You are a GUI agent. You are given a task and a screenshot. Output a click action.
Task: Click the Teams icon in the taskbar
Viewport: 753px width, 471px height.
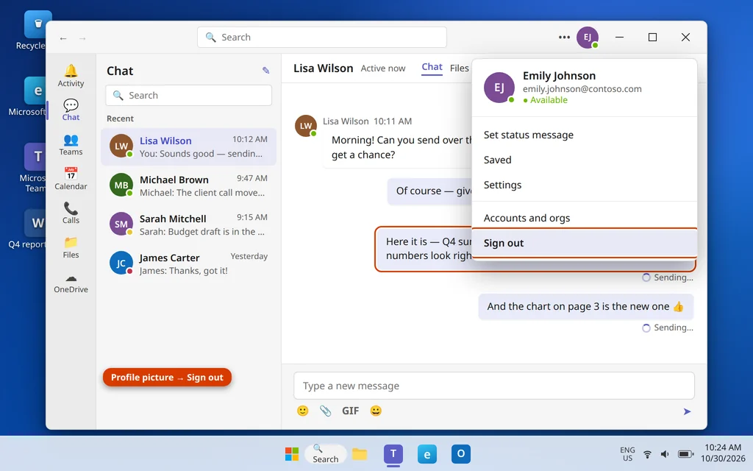click(x=393, y=454)
